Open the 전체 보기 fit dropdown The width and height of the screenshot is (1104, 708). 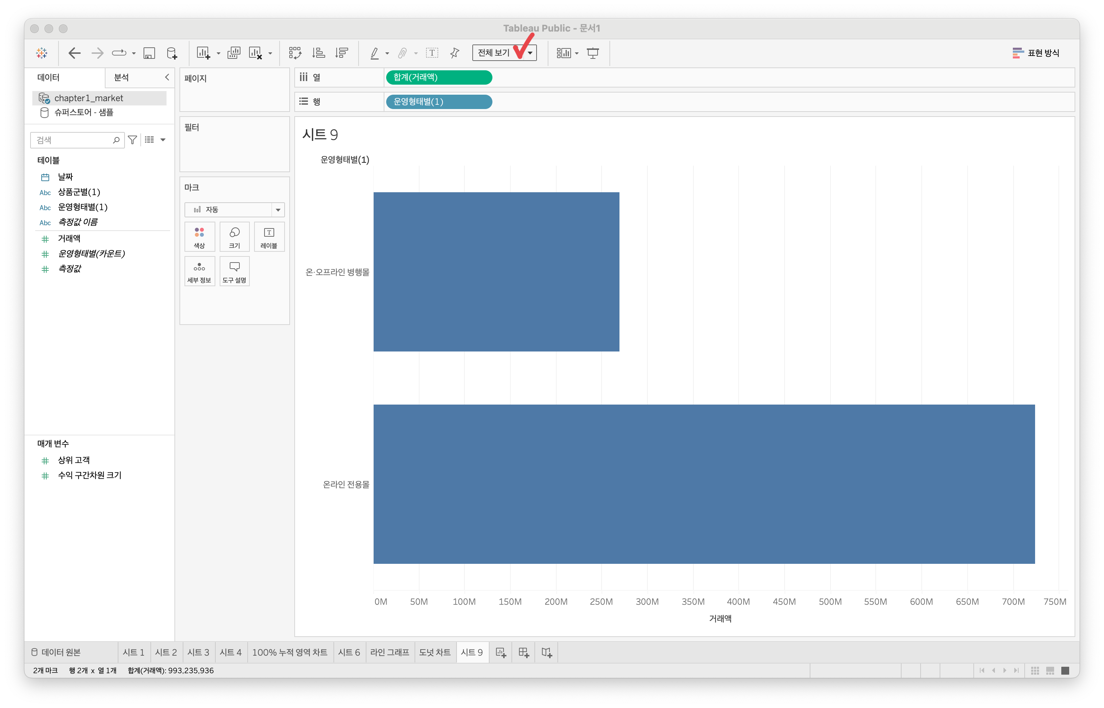pos(530,53)
